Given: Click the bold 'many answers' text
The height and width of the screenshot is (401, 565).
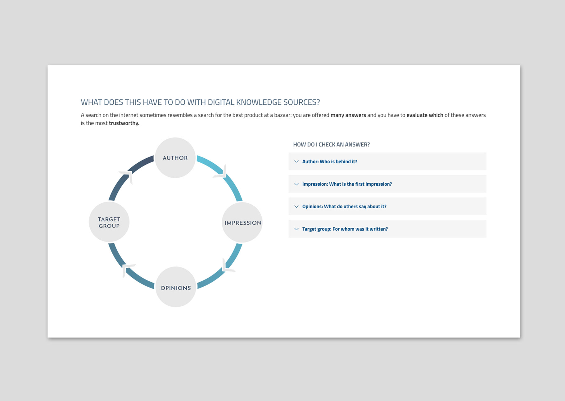Looking at the screenshot, I should [x=348, y=115].
